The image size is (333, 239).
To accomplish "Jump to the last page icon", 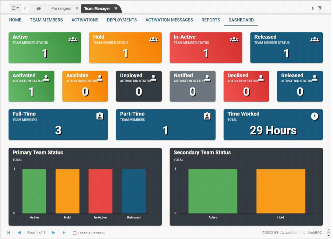I will (64, 233).
